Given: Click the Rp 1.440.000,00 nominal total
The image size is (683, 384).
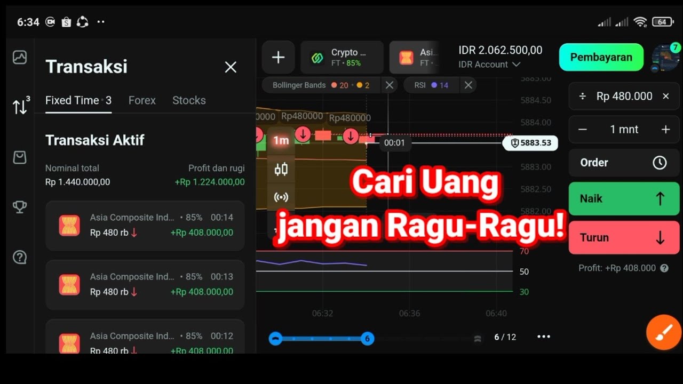Looking at the screenshot, I should coord(77,182).
